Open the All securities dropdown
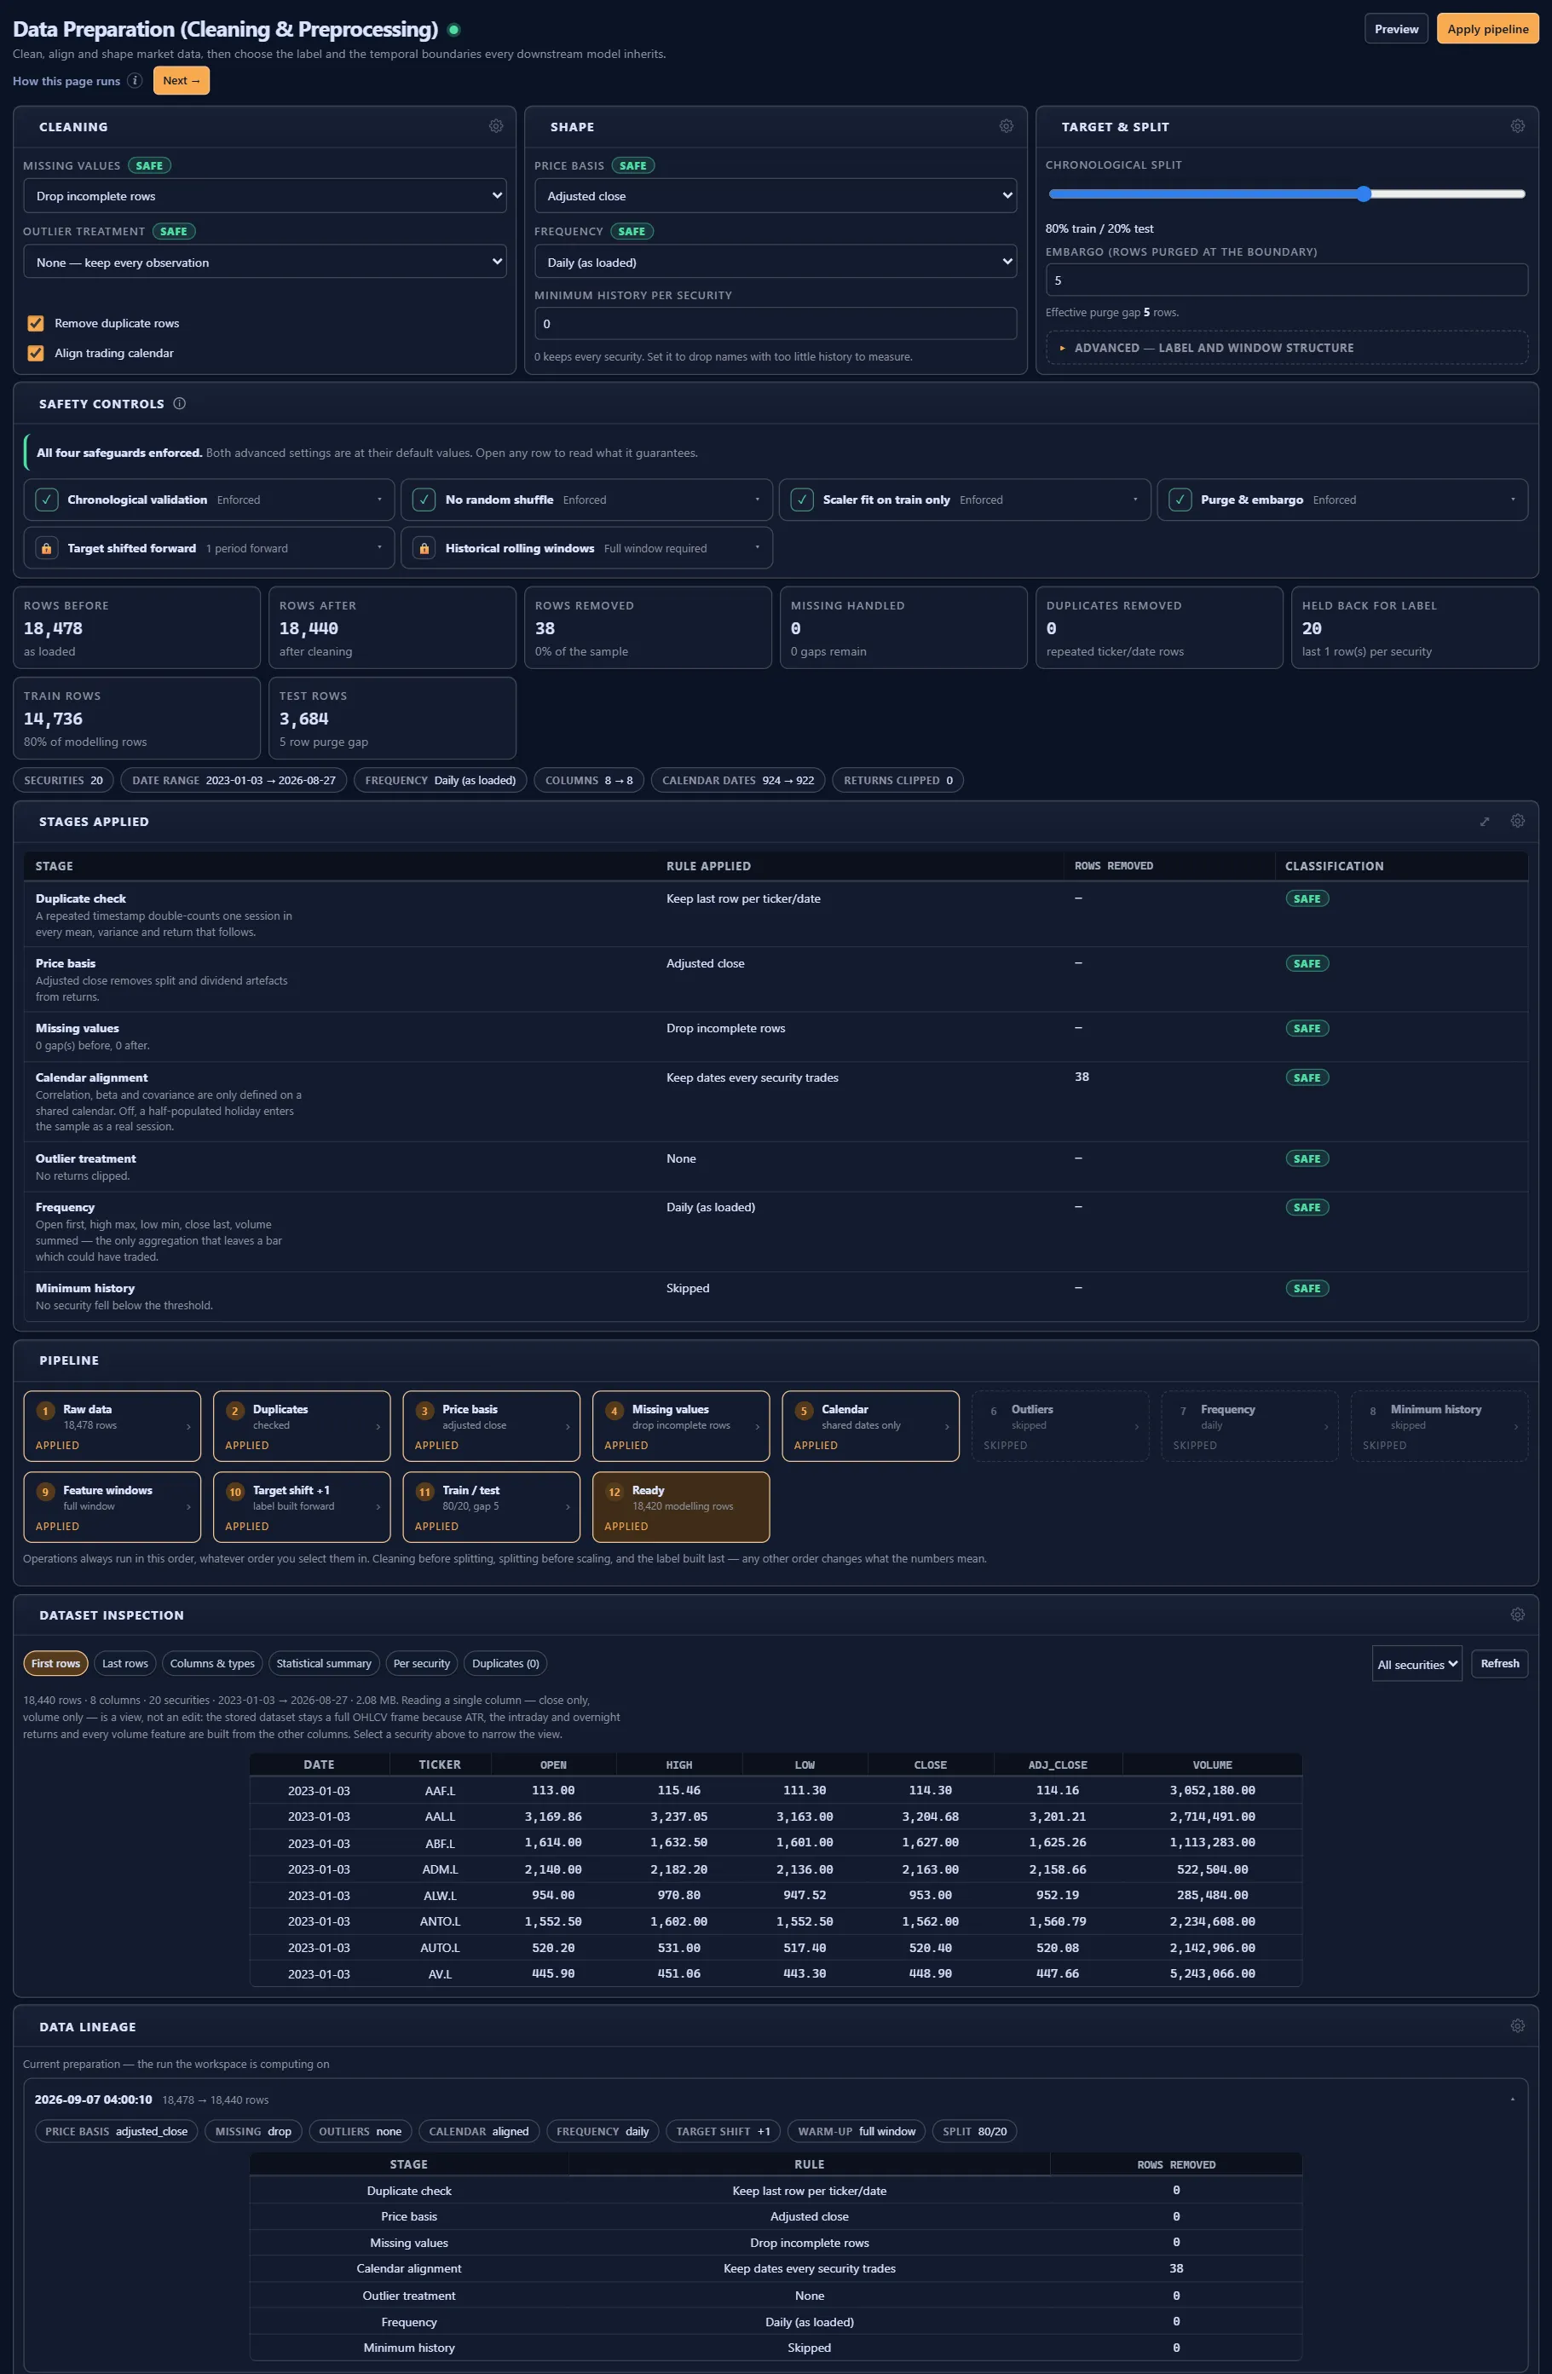1552x2374 pixels. pos(1416,1664)
